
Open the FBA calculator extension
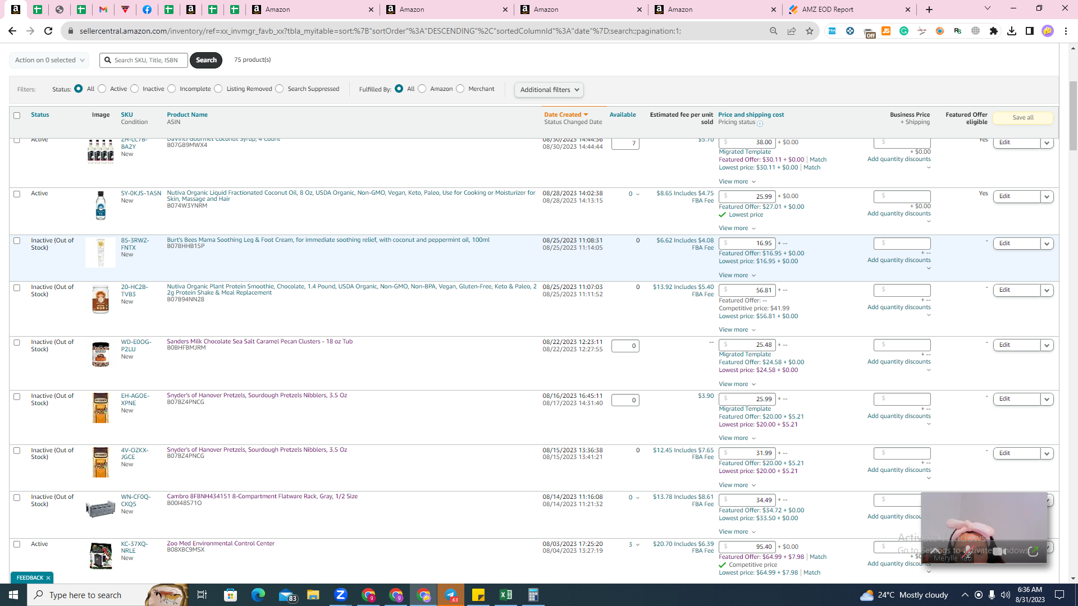click(x=832, y=31)
